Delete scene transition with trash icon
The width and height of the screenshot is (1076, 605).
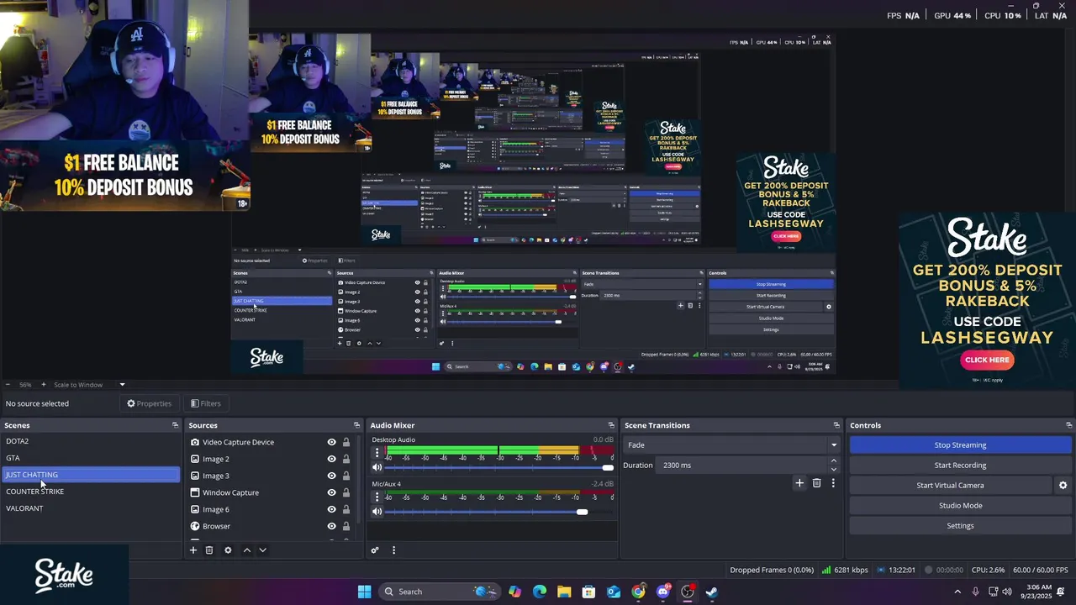816,483
